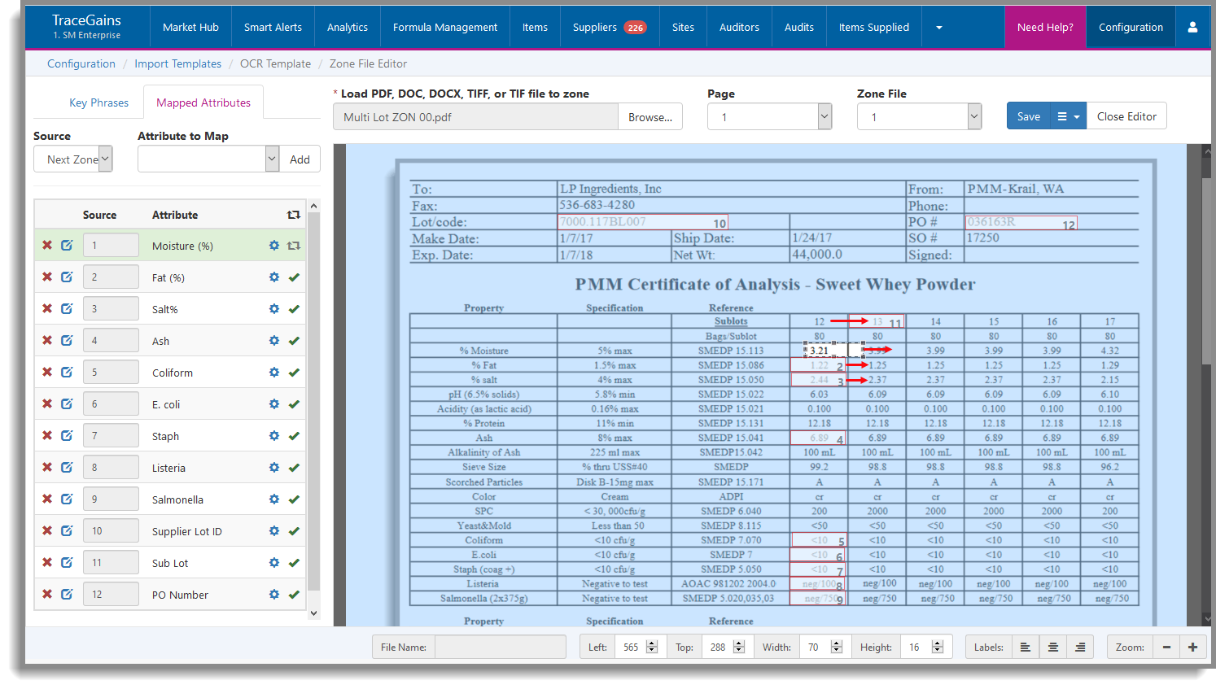The width and height of the screenshot is (1216, 689).
Task: Edit the Fat (%) mapped attribute row
Action: coord(67,277)
